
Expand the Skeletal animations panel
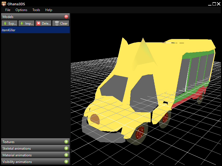[x=66, y=148]
